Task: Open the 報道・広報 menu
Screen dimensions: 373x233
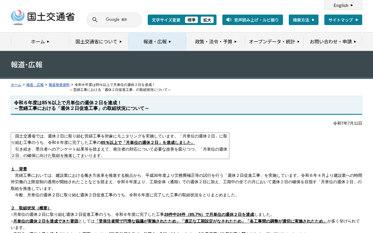Action: point(157,42)
